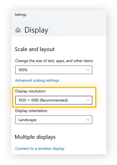The width and height of the screenshot is (117, 165).
Task: Select the Scale and layout heading
Action: tap(35, 49)
